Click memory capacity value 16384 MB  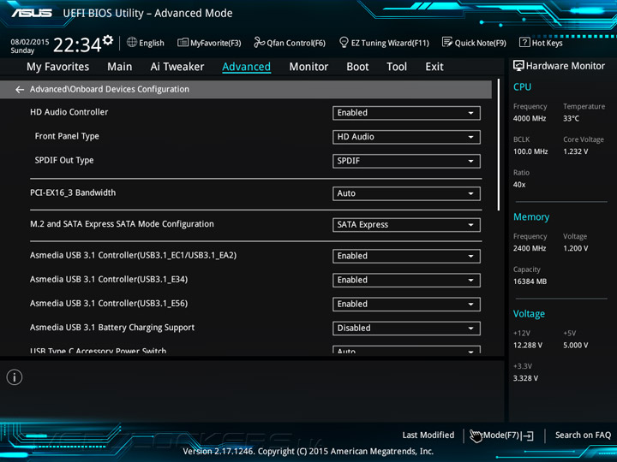[530, 281]
